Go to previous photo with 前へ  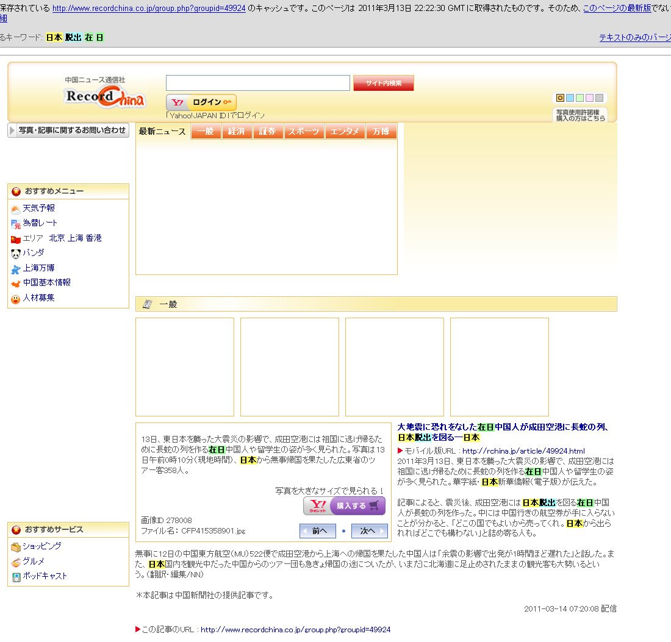coord(318,531)
